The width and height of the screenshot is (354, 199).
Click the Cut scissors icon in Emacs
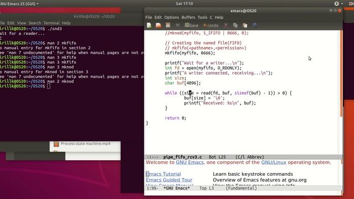pos(226,25)
